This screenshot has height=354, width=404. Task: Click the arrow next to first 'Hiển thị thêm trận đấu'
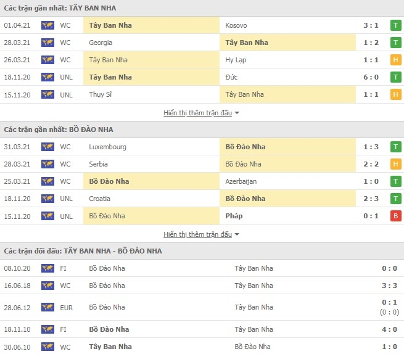click(237, 113)
